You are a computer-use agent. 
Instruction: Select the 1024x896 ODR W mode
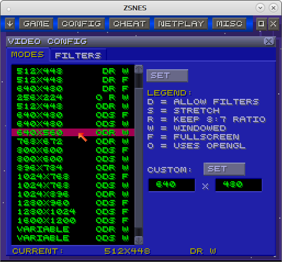click(73, 194)
